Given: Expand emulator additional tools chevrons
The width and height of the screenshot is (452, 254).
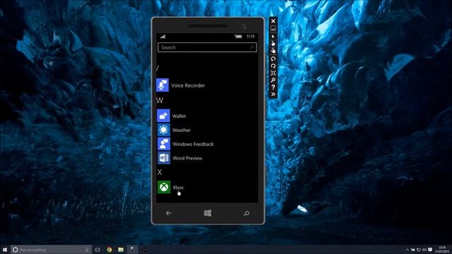Looking at the screenshot, I should click(x=273, y=94).
